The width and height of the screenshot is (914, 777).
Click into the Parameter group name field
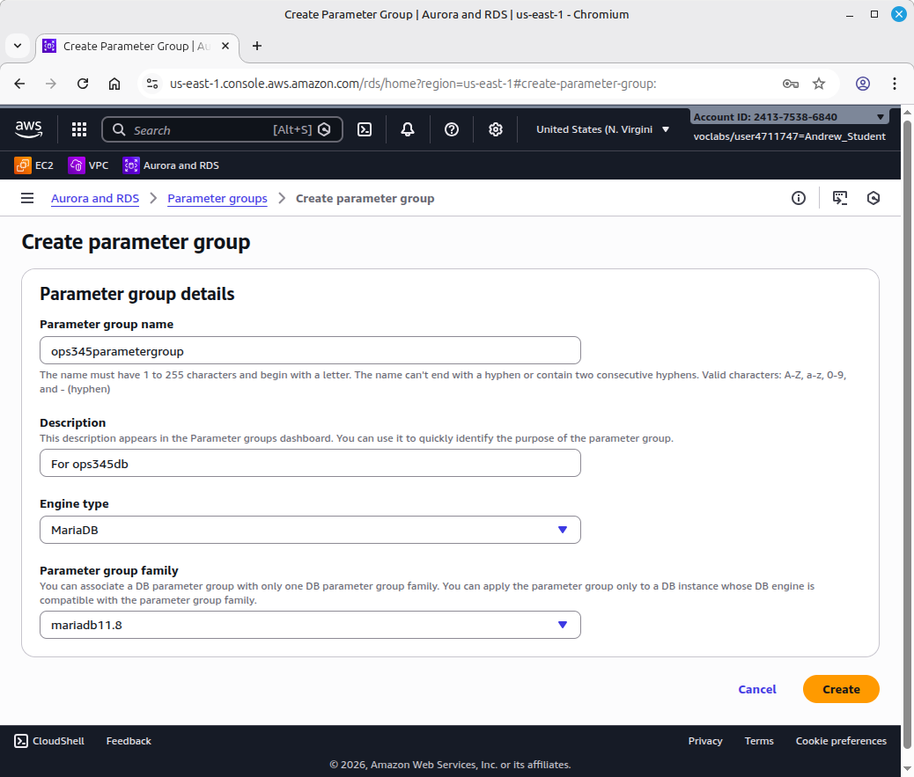310,350
